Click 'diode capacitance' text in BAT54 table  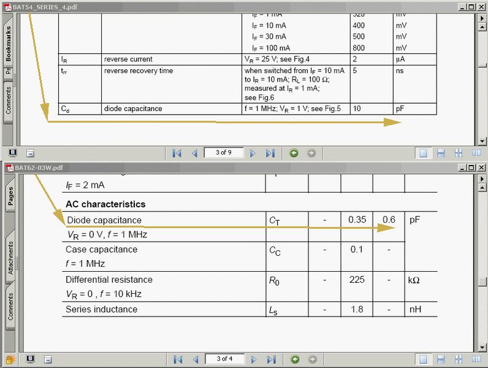coord(133,109)
